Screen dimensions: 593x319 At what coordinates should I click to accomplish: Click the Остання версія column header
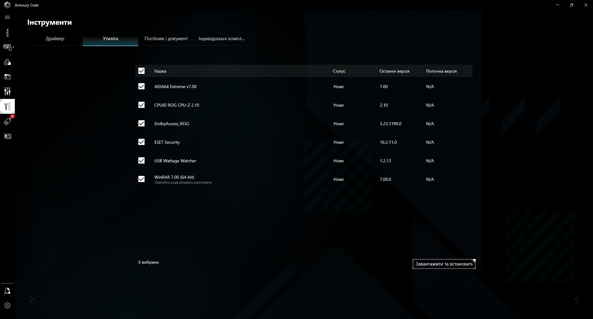point(394,71)
